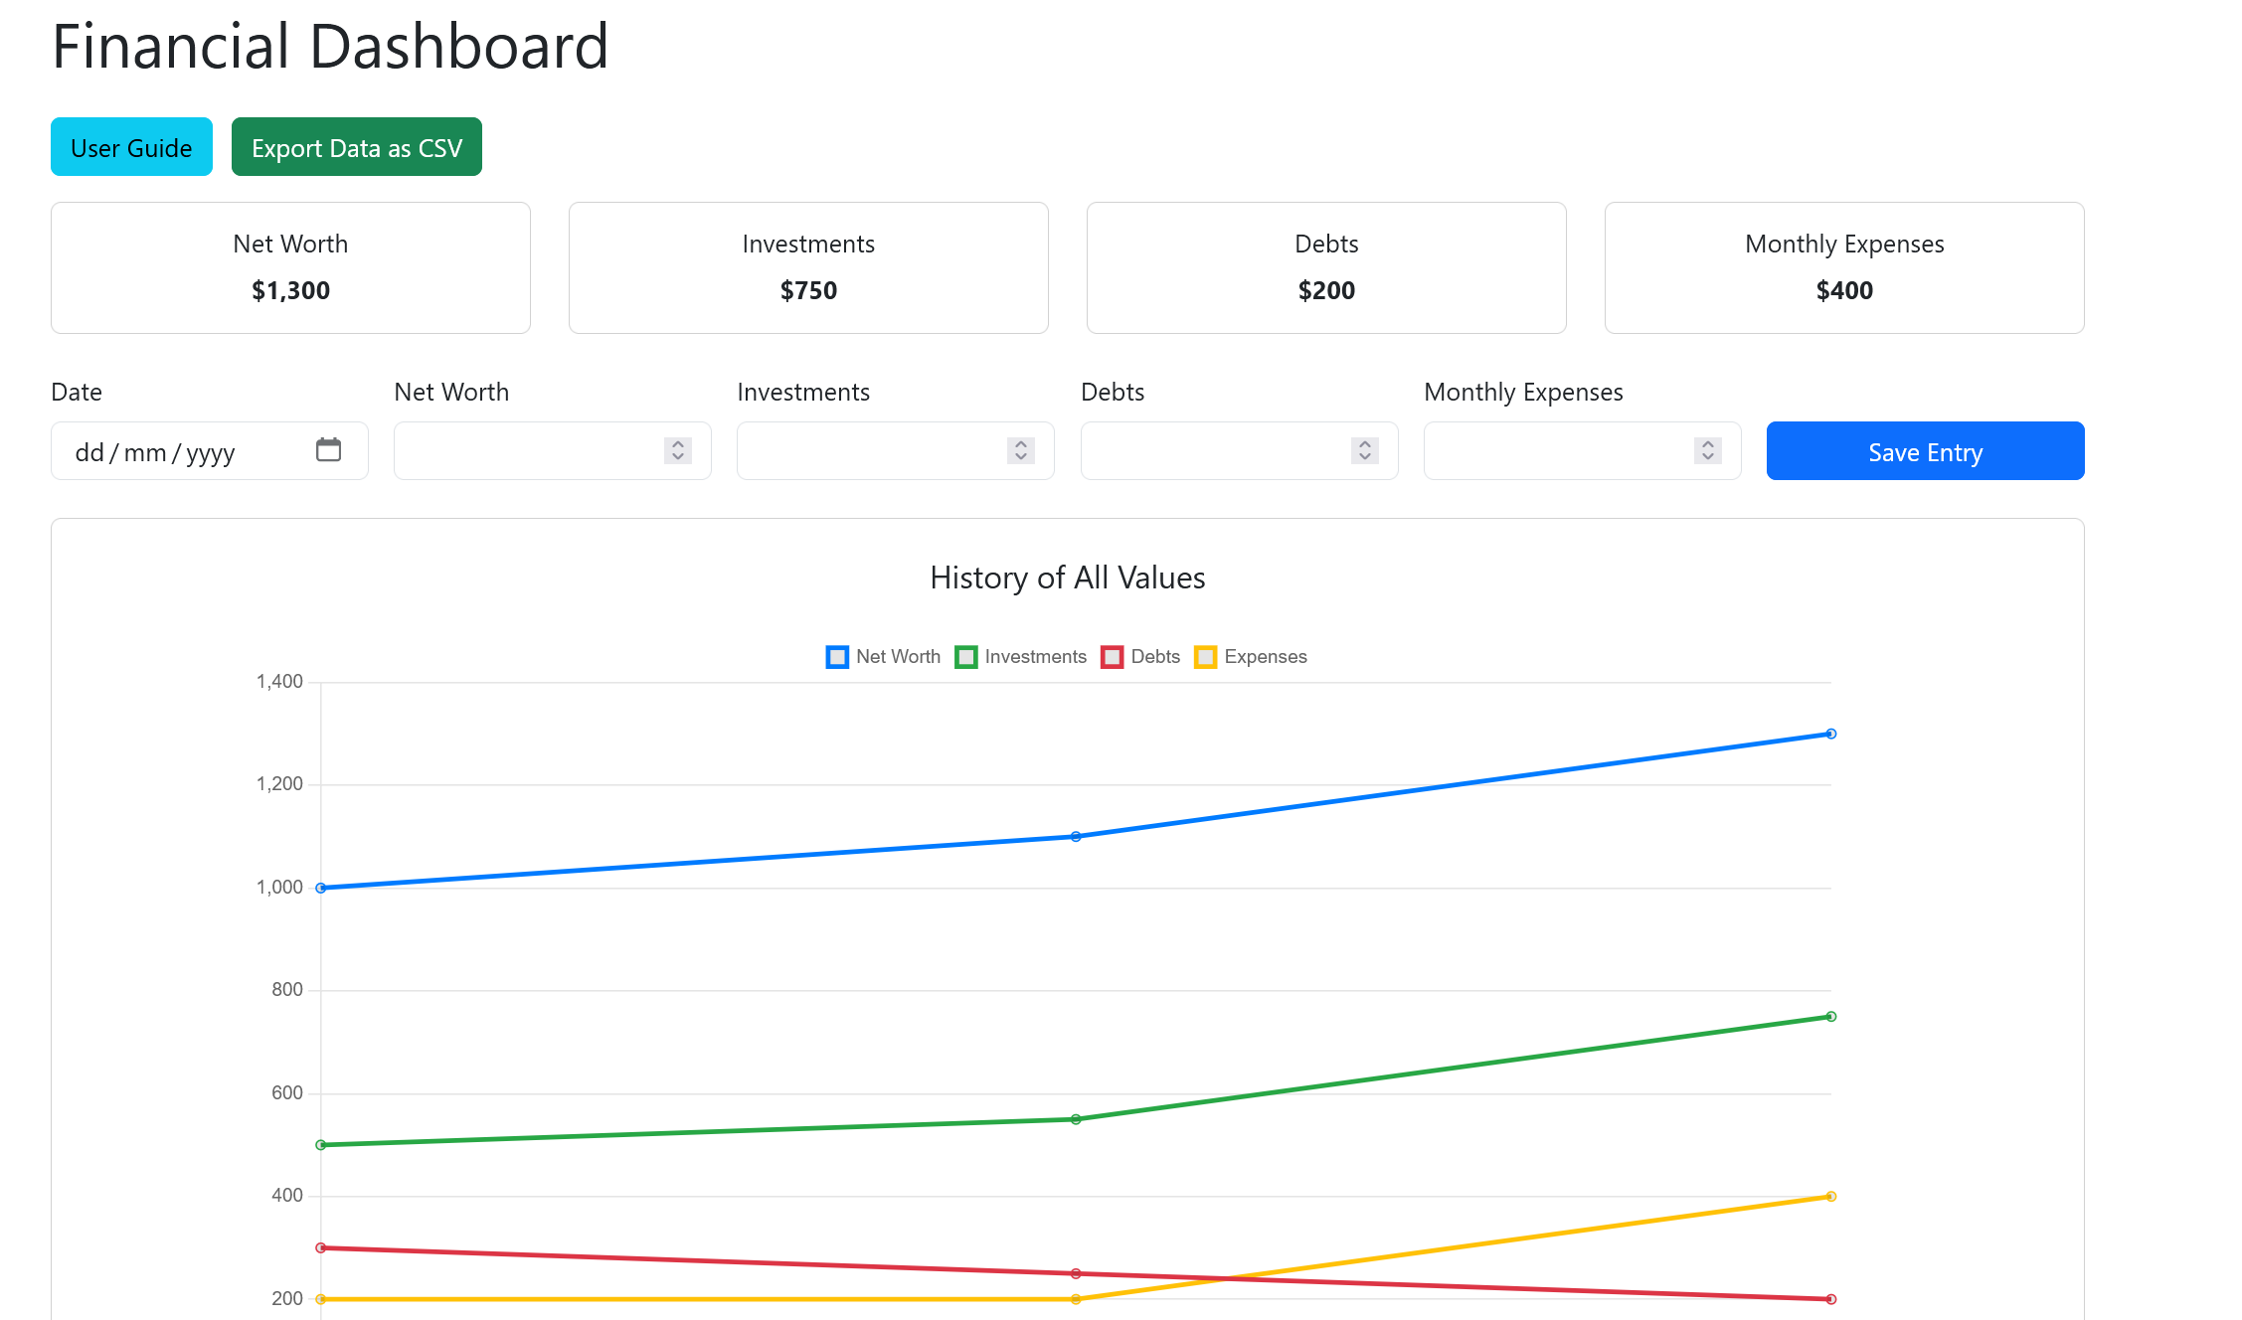Hide the Expenses series via legend
The height and width of the screenshot is (1320, 2242).
point(1250,657)
